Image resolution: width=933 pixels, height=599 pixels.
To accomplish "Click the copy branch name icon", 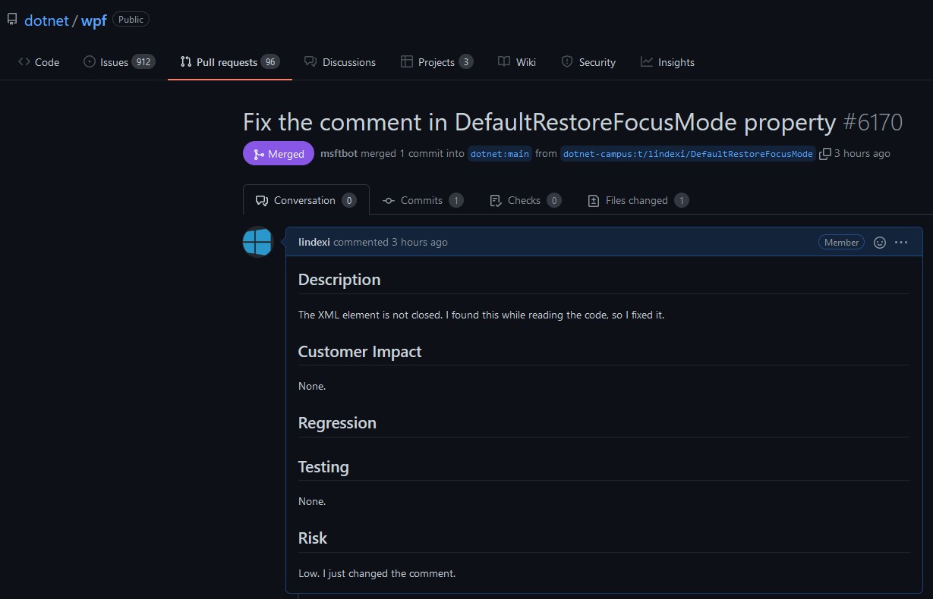I will point(824,154).
